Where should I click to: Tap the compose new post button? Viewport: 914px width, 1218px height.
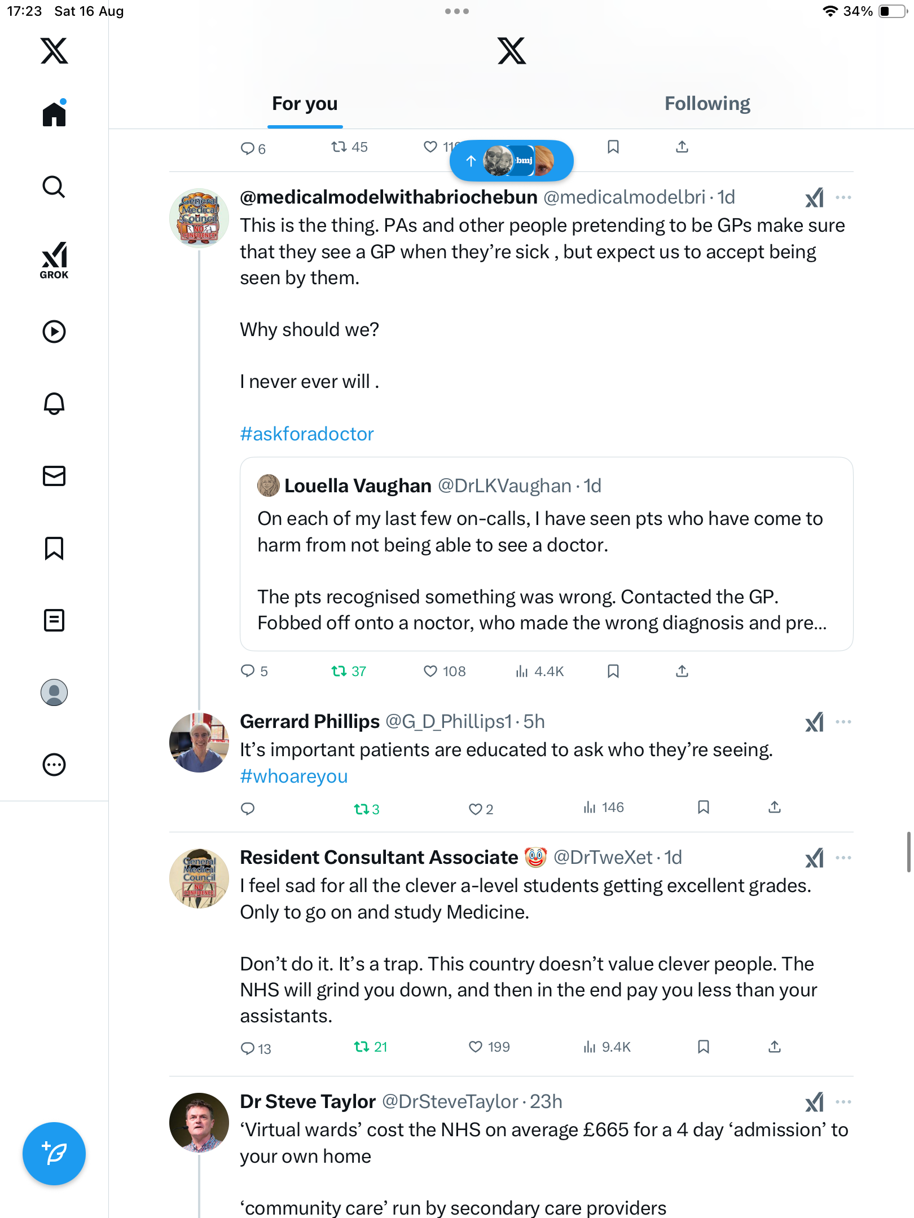point(54,1154)
